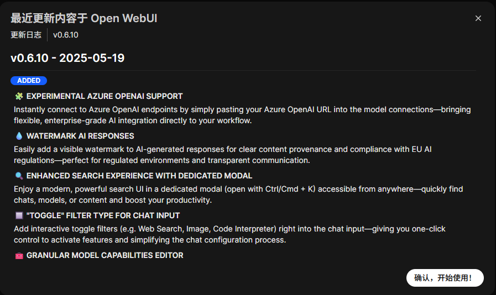Select the Watermark AI Responses heading
The width and height of the screenshot is (496, 295).
(80, 136)
